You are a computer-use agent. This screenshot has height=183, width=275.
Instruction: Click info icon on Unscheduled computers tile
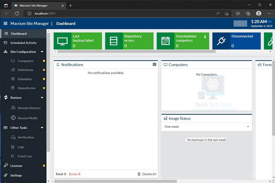point(205,37)
